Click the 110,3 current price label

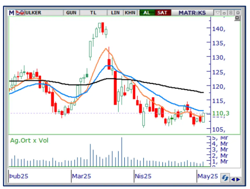click(221, 113)
